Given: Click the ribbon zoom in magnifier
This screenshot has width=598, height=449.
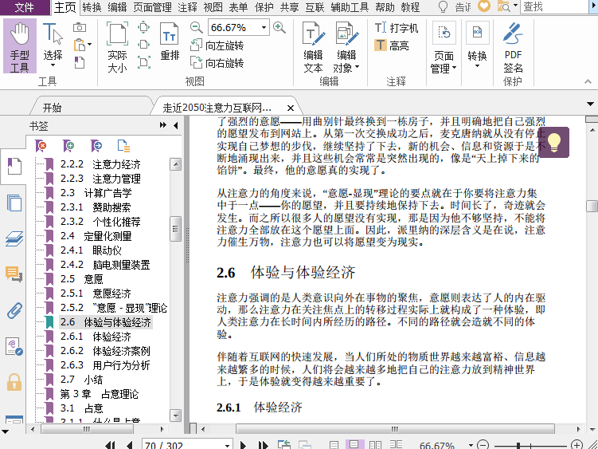Looking at the screenshot, I should coord(279,27).
